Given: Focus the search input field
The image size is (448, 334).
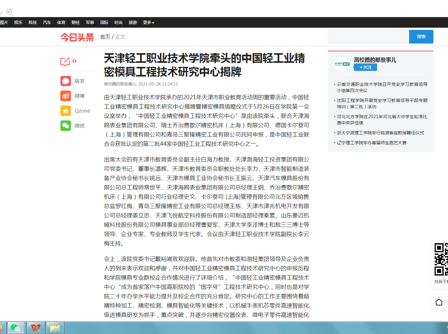Looking at the screenshot, I should [368, 37].
